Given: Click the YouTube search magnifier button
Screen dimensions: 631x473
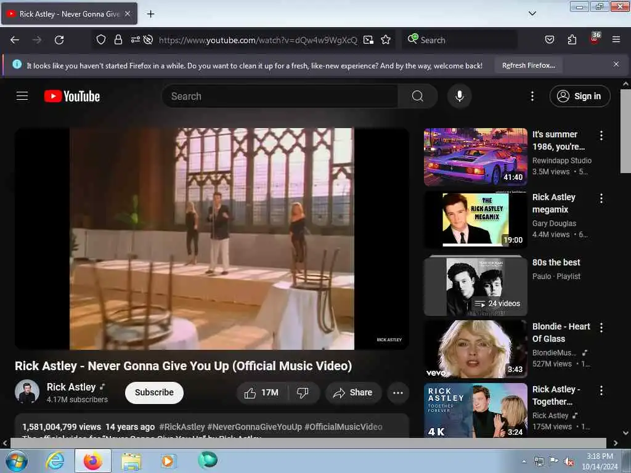Looking at the screenshot, I should coord(418,96).
